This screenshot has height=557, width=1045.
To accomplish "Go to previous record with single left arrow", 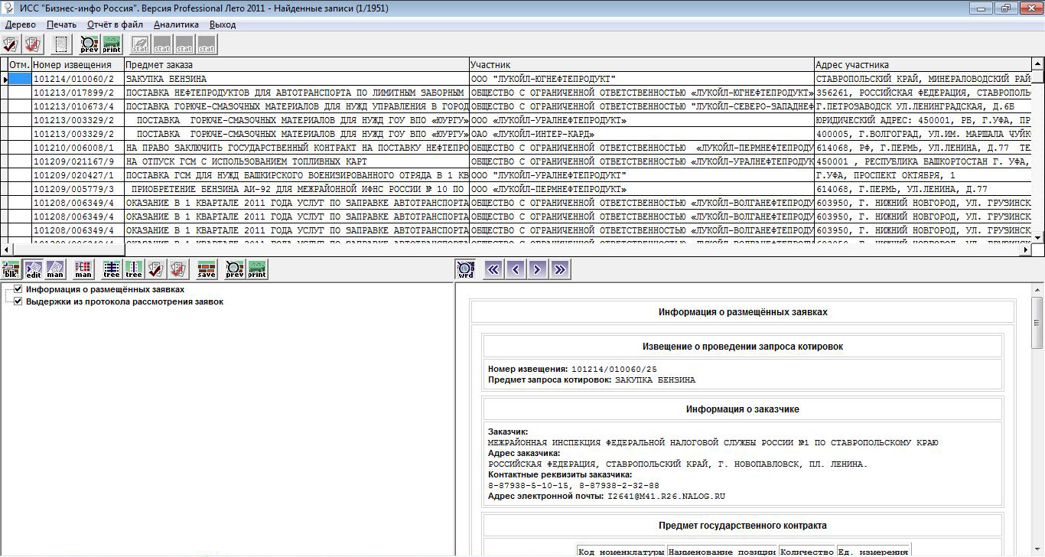I will [516, 269].
